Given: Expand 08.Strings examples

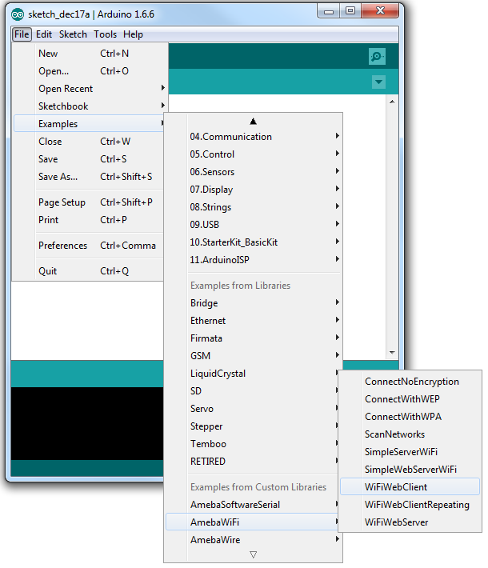Looking at the screenshot, I should click(254, 207).
